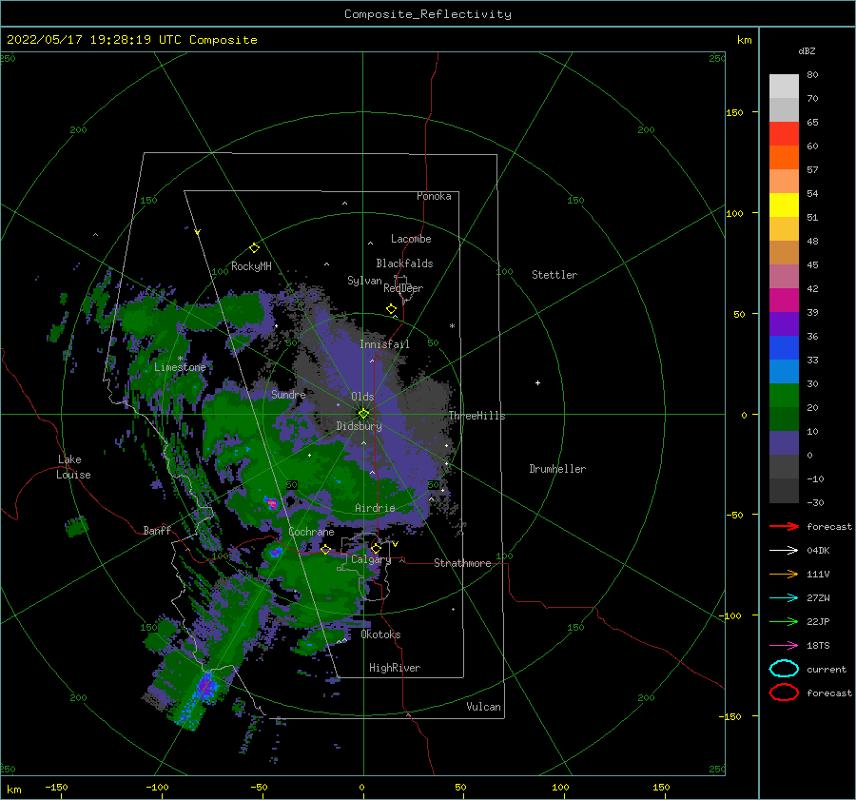Click the Ponoka city label
The image size is (856, 800).
click(x=434, y=196)
